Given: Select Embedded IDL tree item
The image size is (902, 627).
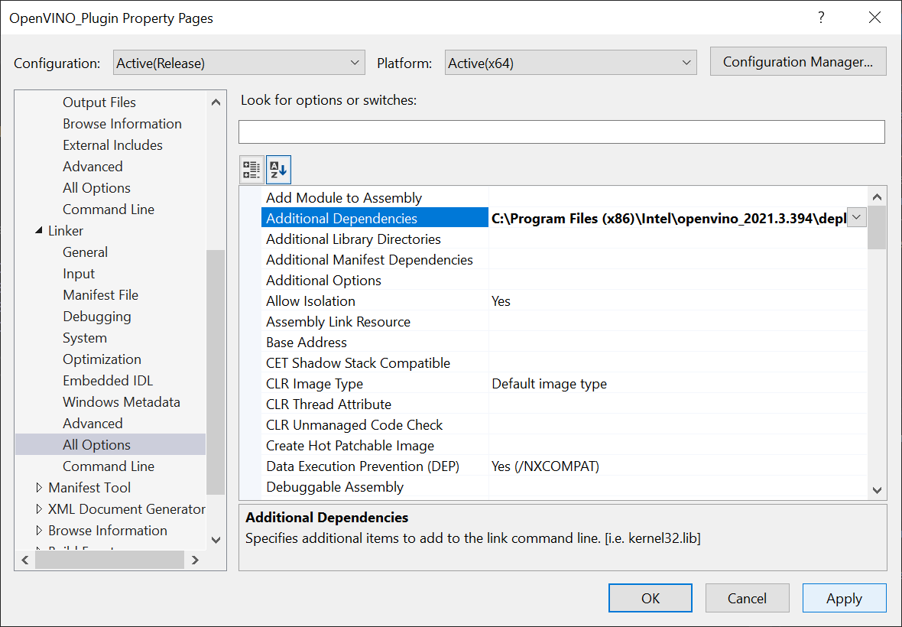Looking at the screenshot, I should [x=108, y=380].
